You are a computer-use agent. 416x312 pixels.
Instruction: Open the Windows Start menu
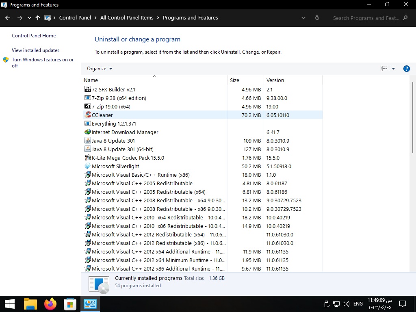[x=10, y=304]
